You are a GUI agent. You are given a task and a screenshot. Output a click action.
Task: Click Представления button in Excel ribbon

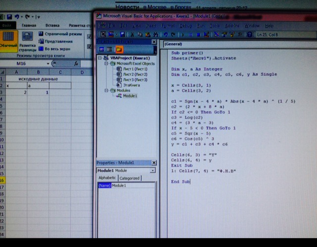55,41
